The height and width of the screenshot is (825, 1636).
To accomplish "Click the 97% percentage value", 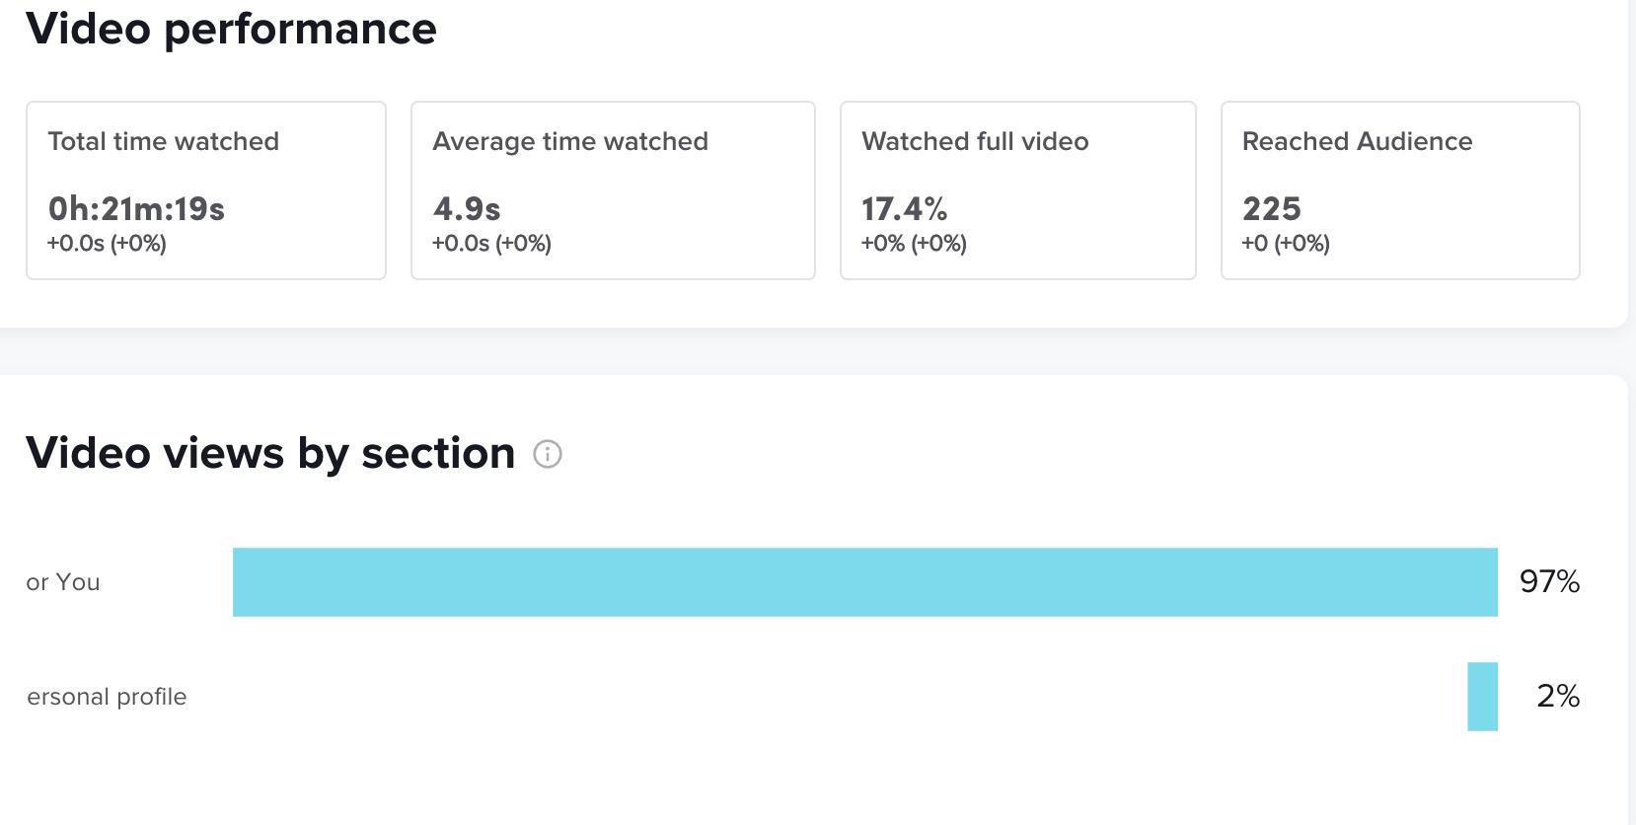I will (x=1549, y=582).
